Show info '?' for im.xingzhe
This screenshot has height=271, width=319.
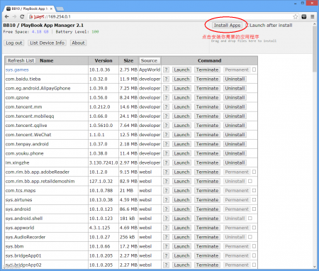click(x=166, y=162)
